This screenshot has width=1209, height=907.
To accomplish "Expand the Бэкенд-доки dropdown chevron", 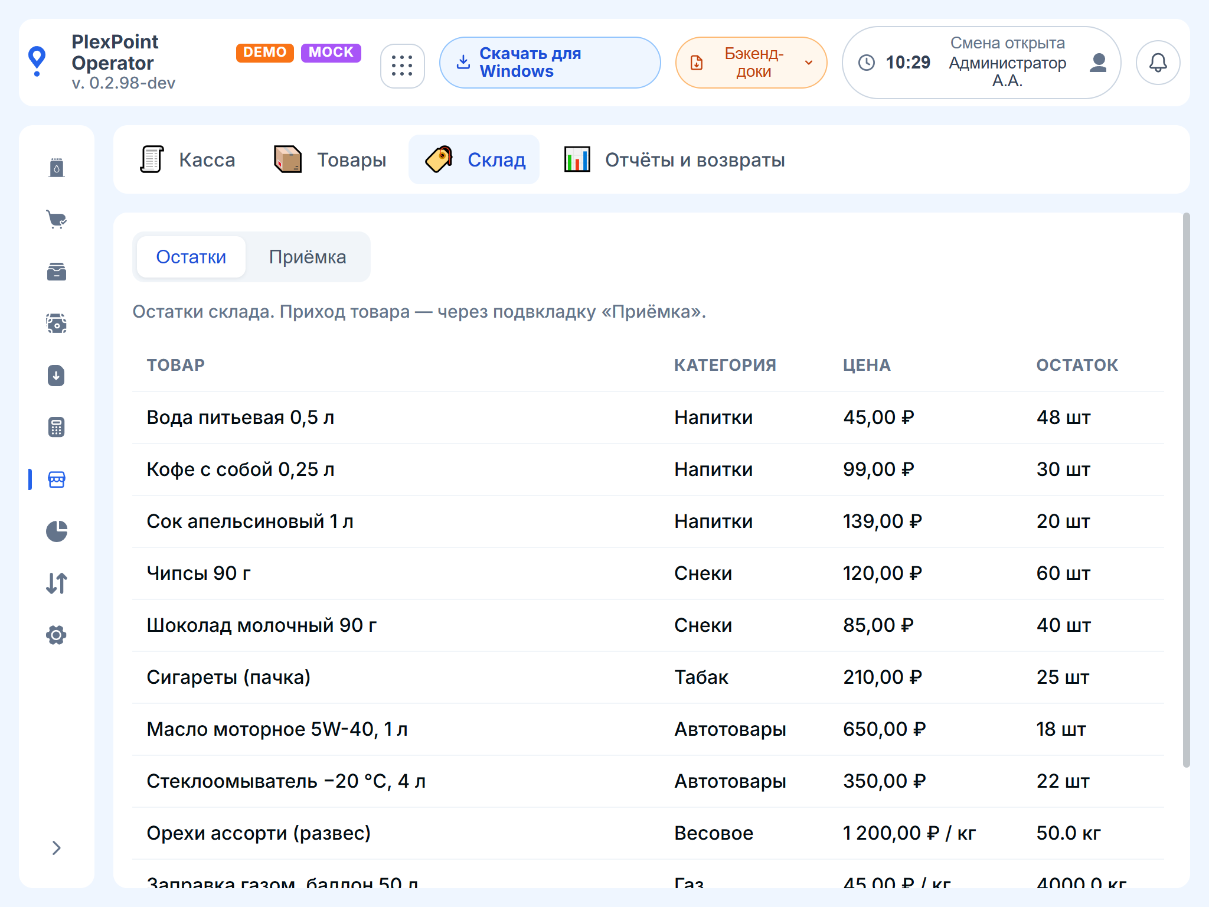I will [809, 63].
